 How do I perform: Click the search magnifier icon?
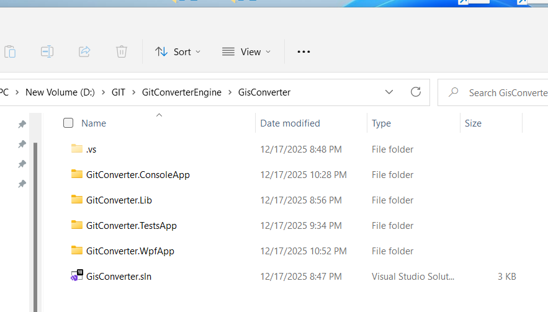453,92
